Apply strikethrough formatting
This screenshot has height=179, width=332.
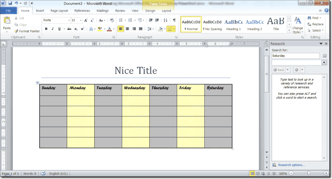coord(69,29)
